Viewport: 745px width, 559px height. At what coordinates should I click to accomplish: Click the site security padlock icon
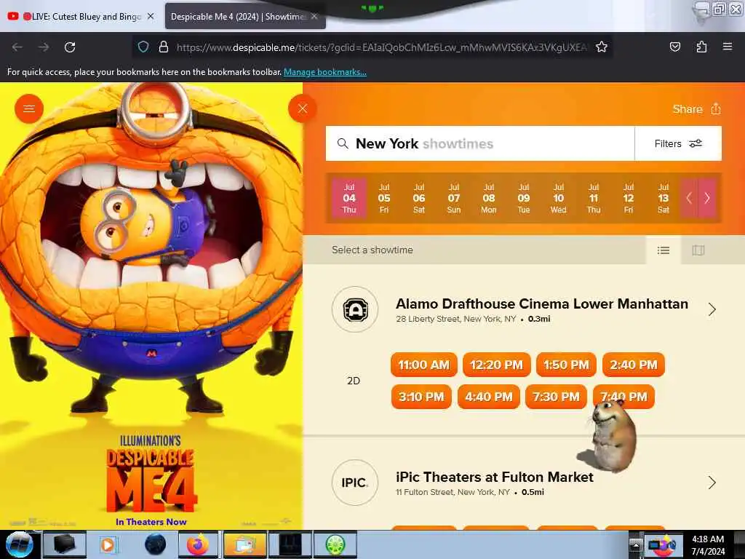pos(164,47)
